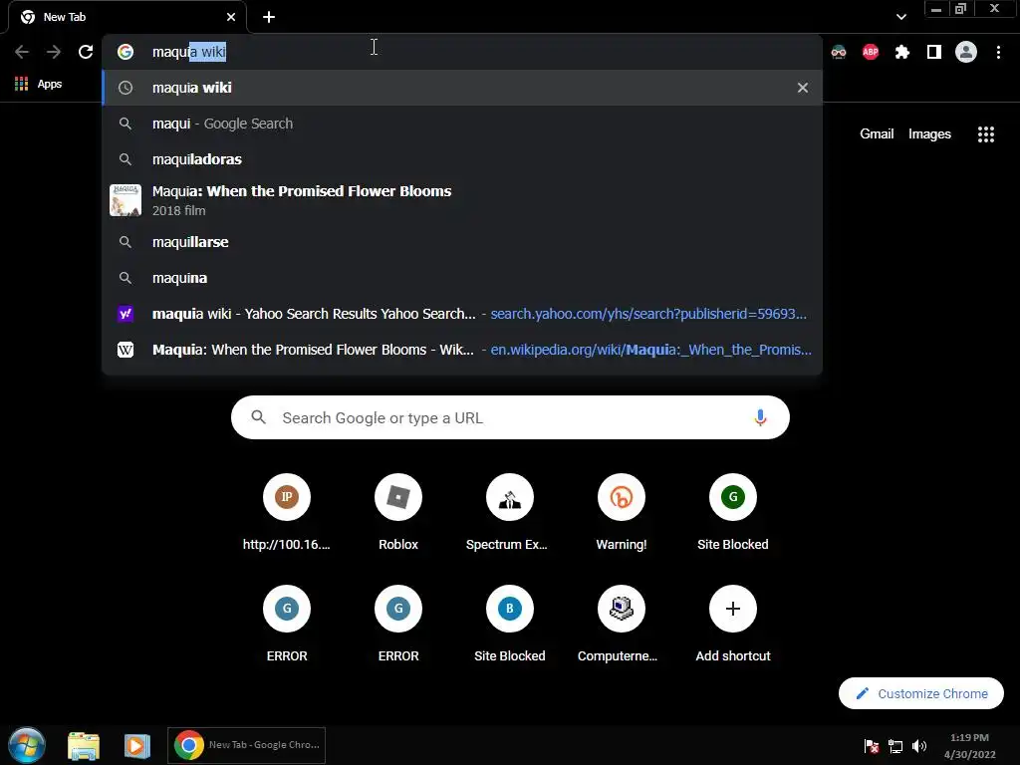This screenshot has width=1020, height=765.
Task: Select maqui - Google Search suggestion
Action: [462, 124]
